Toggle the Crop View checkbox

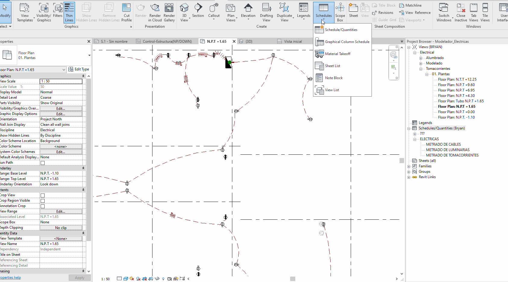pos(42,195)
